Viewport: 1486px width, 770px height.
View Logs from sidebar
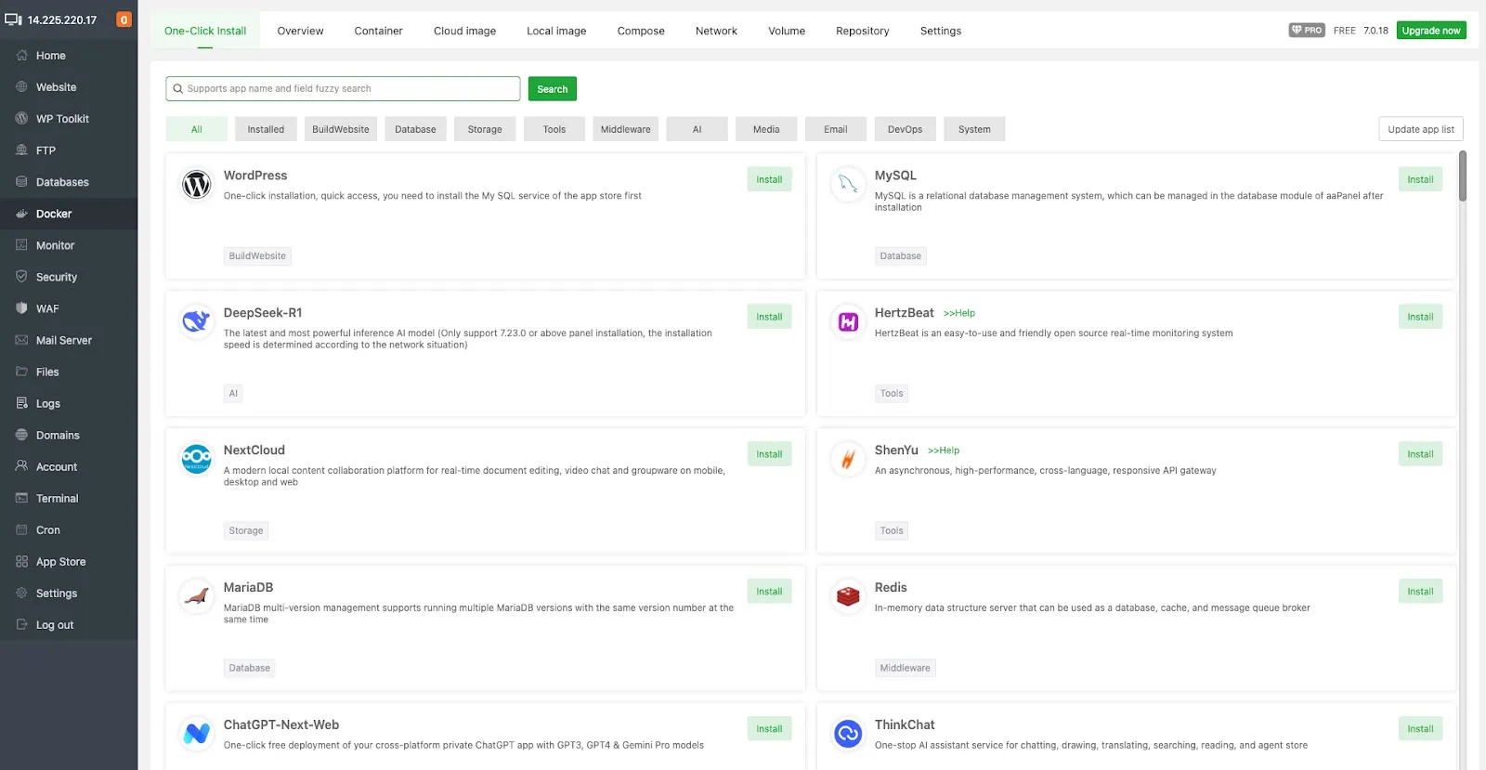pos(69,403)
